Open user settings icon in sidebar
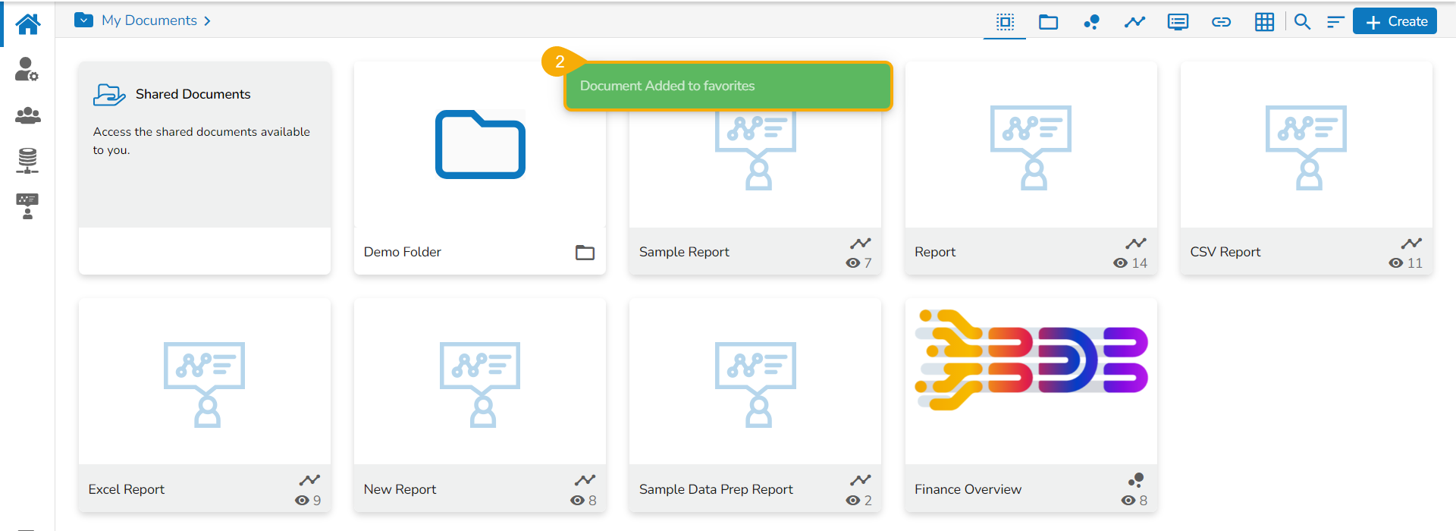The width and height of the screenshot is (1456, 531). click(x=27, y=69)
